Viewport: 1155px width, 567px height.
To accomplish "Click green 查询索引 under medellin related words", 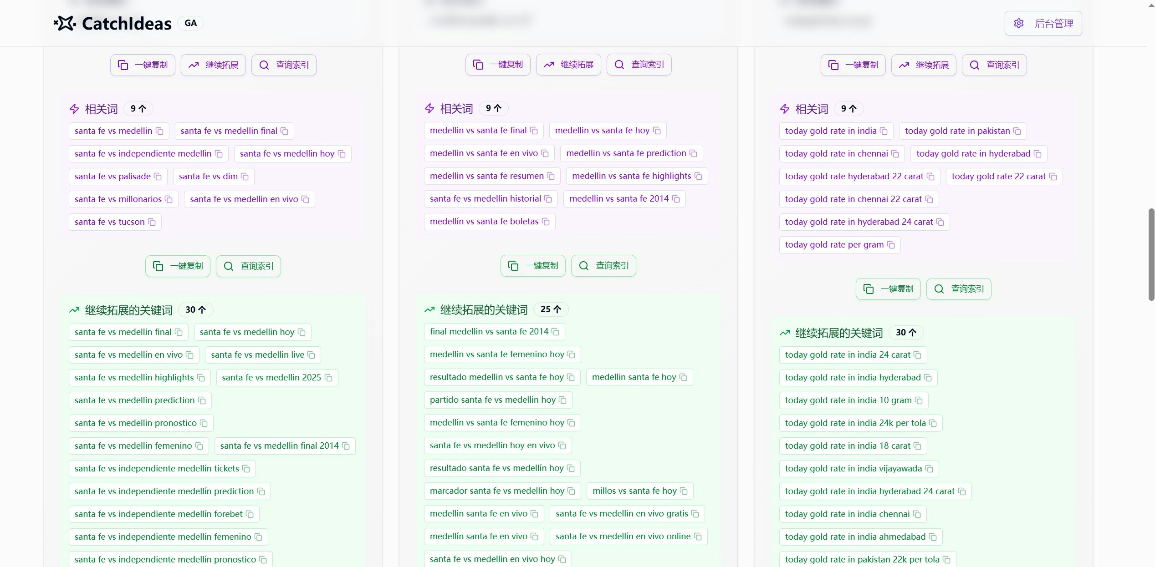I will [603, 266].
